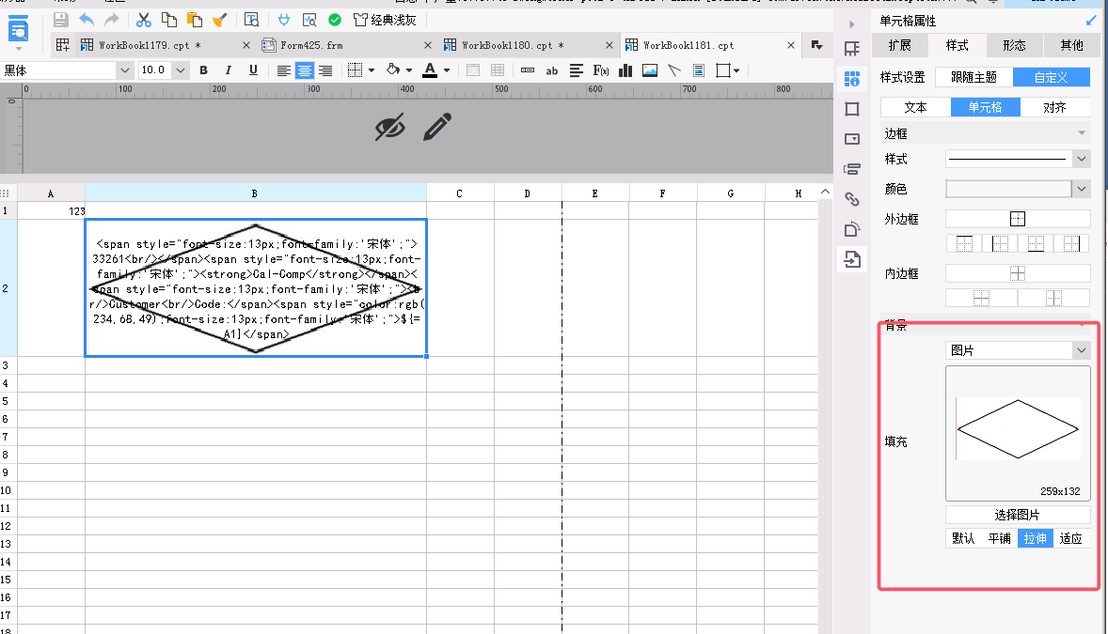Viewport: 1108px width, 634px height.
Task: Close the Form425.frm tab
Action: (428, 45)
